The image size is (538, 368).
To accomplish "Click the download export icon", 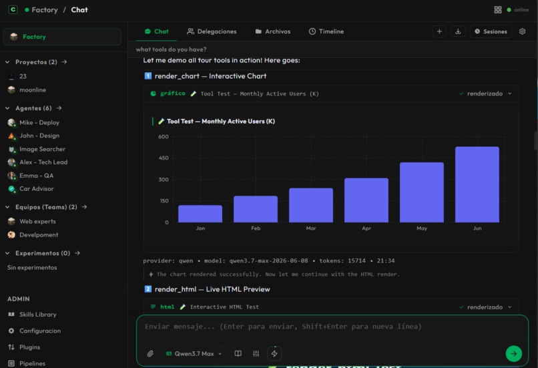I will (x=458, y=31).
